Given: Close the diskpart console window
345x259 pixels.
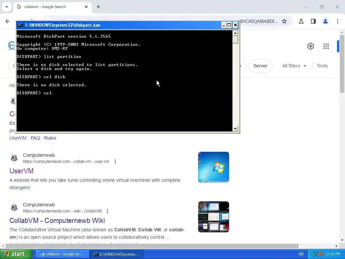Looking at the screenshot, I should [236, 25].
